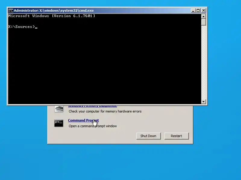The height and width of the screenshot is (180, 241).
Task: Click the Shut Down button
Action: click(149, 136)
